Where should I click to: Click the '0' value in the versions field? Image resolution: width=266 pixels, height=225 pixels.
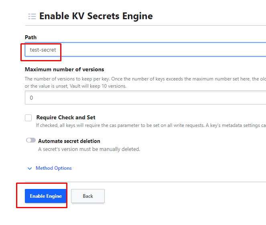click(x=32, y=98)
